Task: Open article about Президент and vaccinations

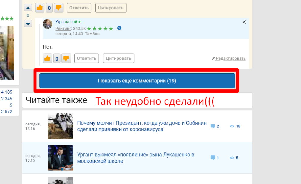Action: click(x=142, y=126)
